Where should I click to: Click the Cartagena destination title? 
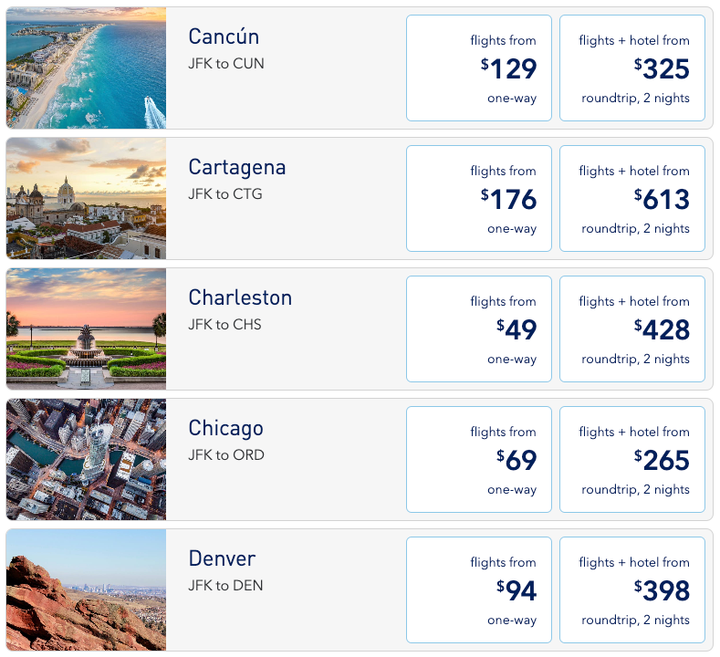[x=237, y=168]
